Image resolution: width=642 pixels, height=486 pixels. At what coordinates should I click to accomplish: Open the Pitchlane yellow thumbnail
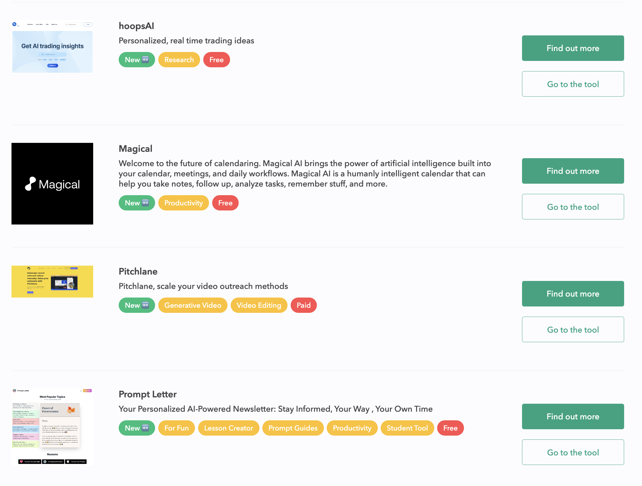[x=52, y=282]
